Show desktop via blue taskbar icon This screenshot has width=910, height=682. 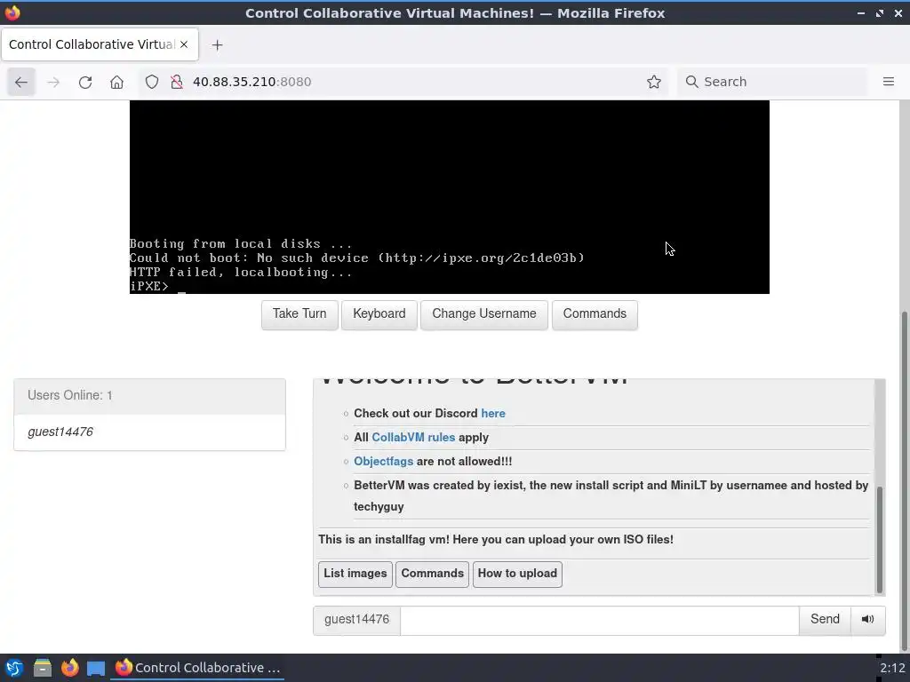tap(96, 668)
